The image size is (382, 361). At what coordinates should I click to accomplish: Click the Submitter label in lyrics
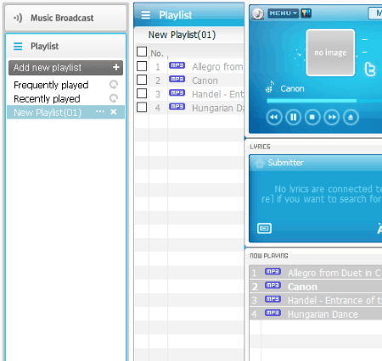285,163
